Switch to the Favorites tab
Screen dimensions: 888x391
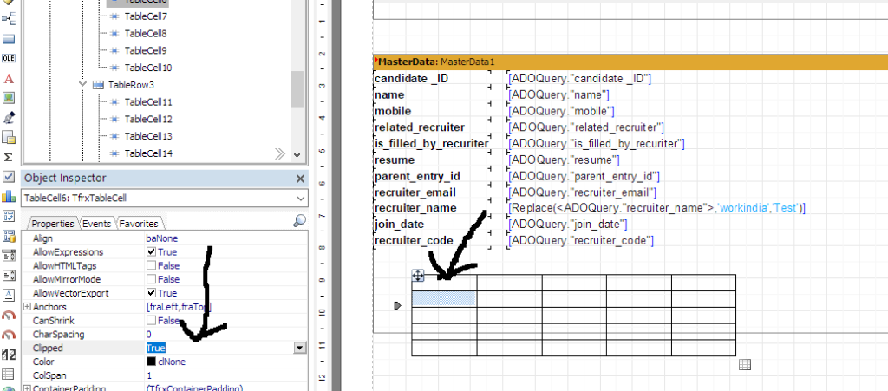[x=139, y=224]
